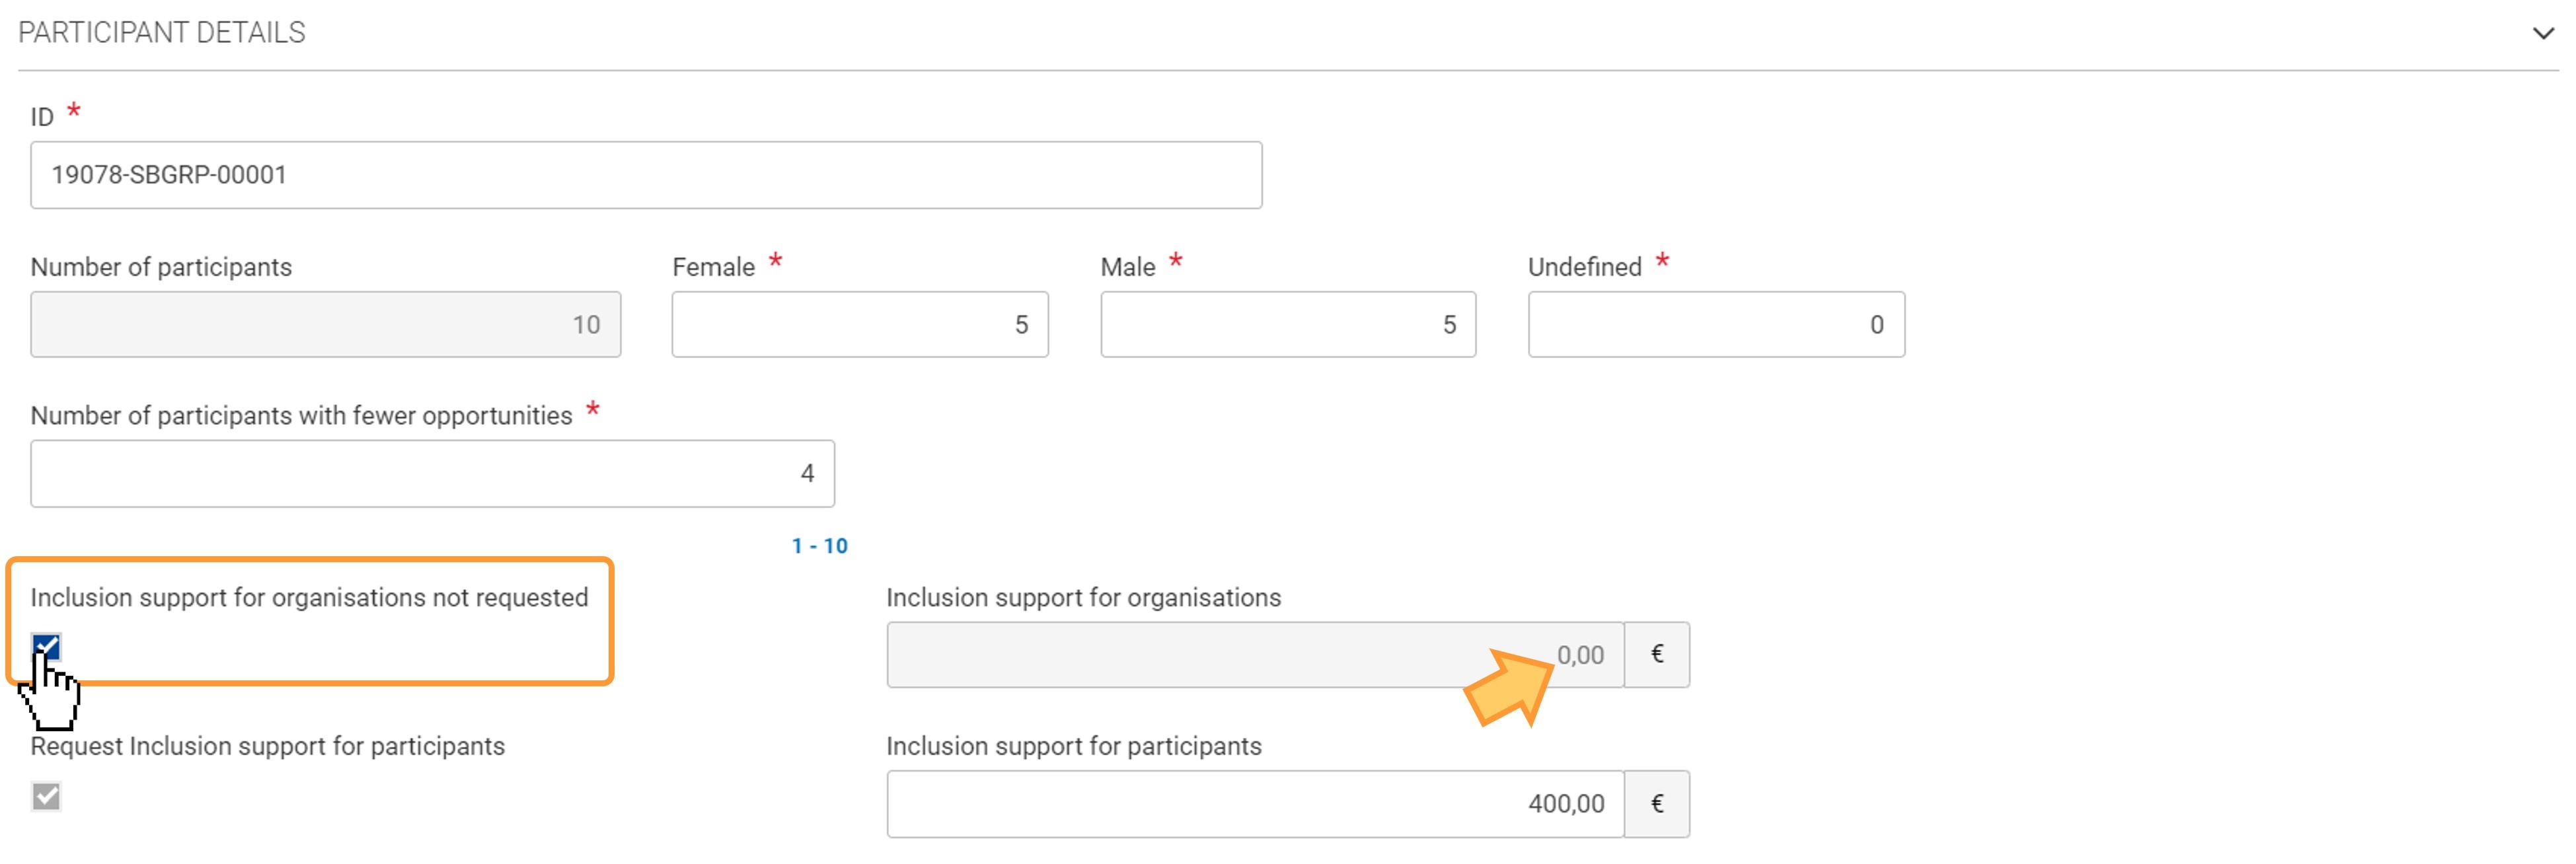
Task: Select the Number of participants field
Action: [326, 325]
